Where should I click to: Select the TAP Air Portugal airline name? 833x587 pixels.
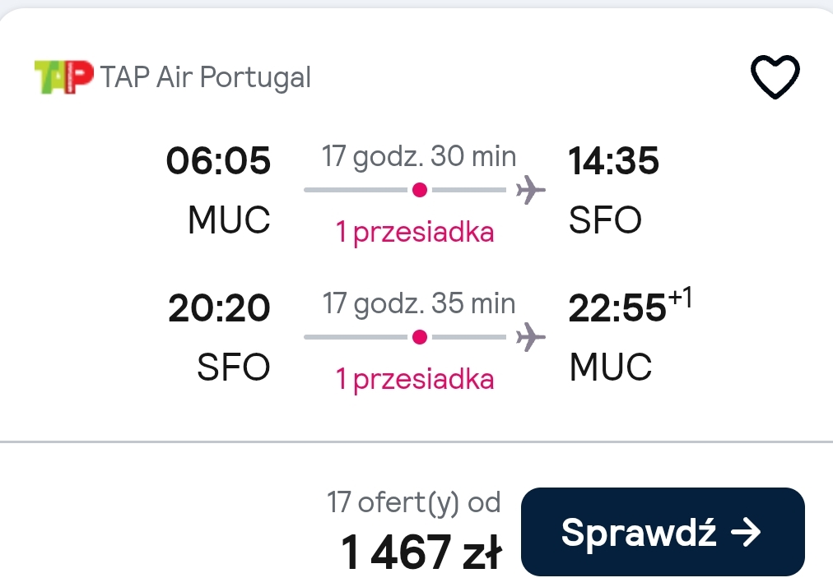[x=206, y=77]
